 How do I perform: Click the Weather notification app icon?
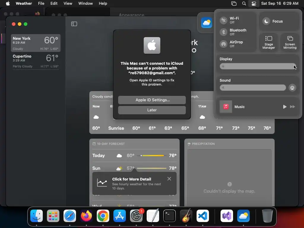pyautogui.click(x=207, y=23)
